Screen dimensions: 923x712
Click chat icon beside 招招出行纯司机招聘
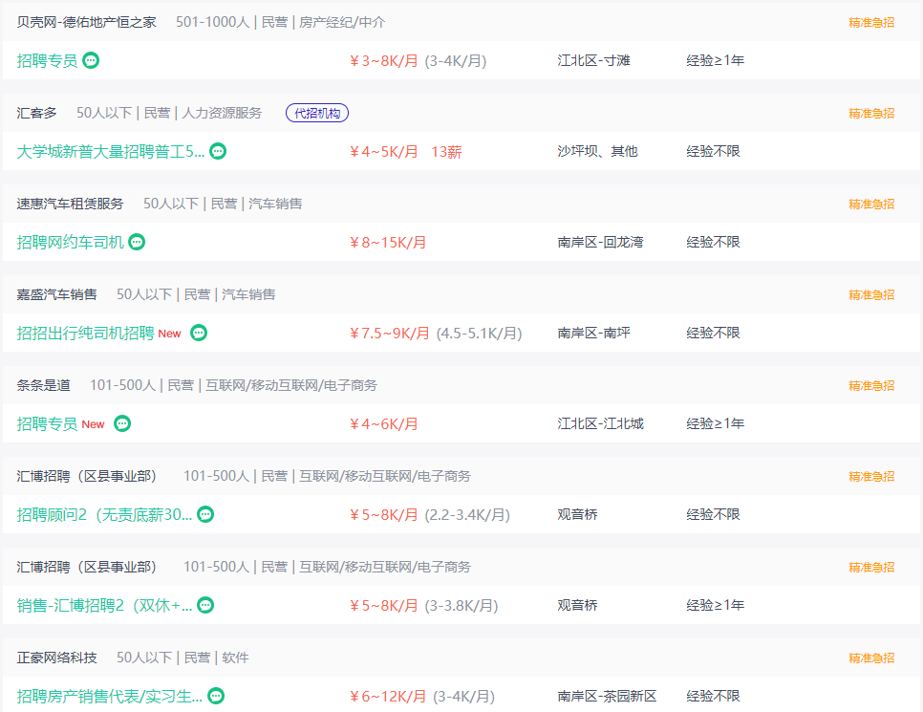(x=199, y=333)
